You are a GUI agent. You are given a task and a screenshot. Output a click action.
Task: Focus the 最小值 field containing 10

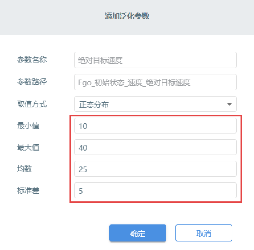pyautogui.click(x=155, y=126)
